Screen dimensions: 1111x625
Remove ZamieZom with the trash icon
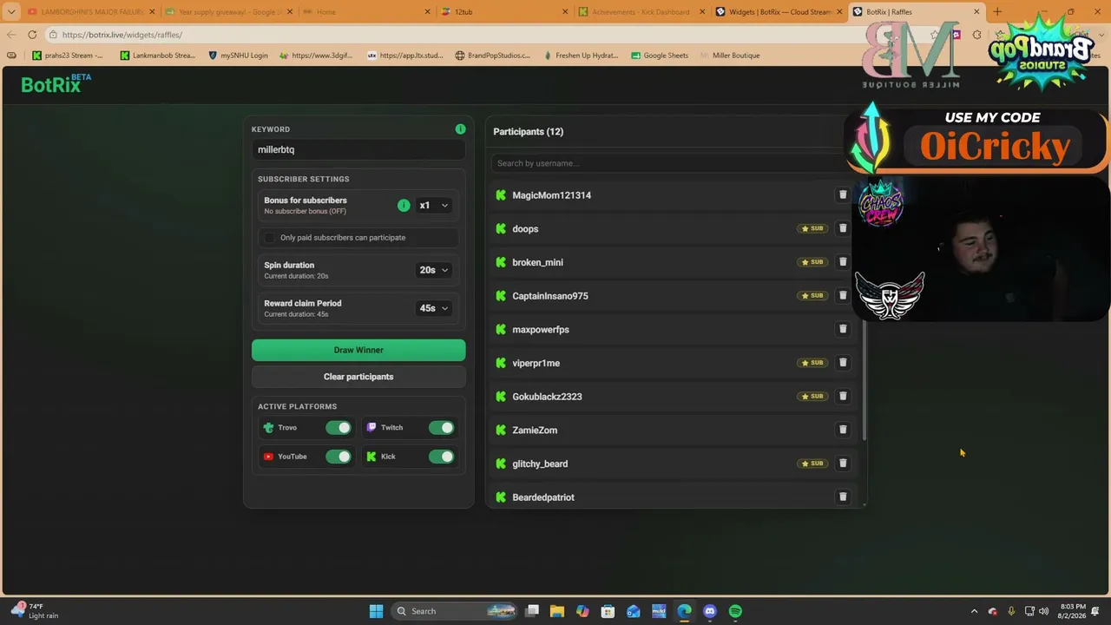[842, 430]
